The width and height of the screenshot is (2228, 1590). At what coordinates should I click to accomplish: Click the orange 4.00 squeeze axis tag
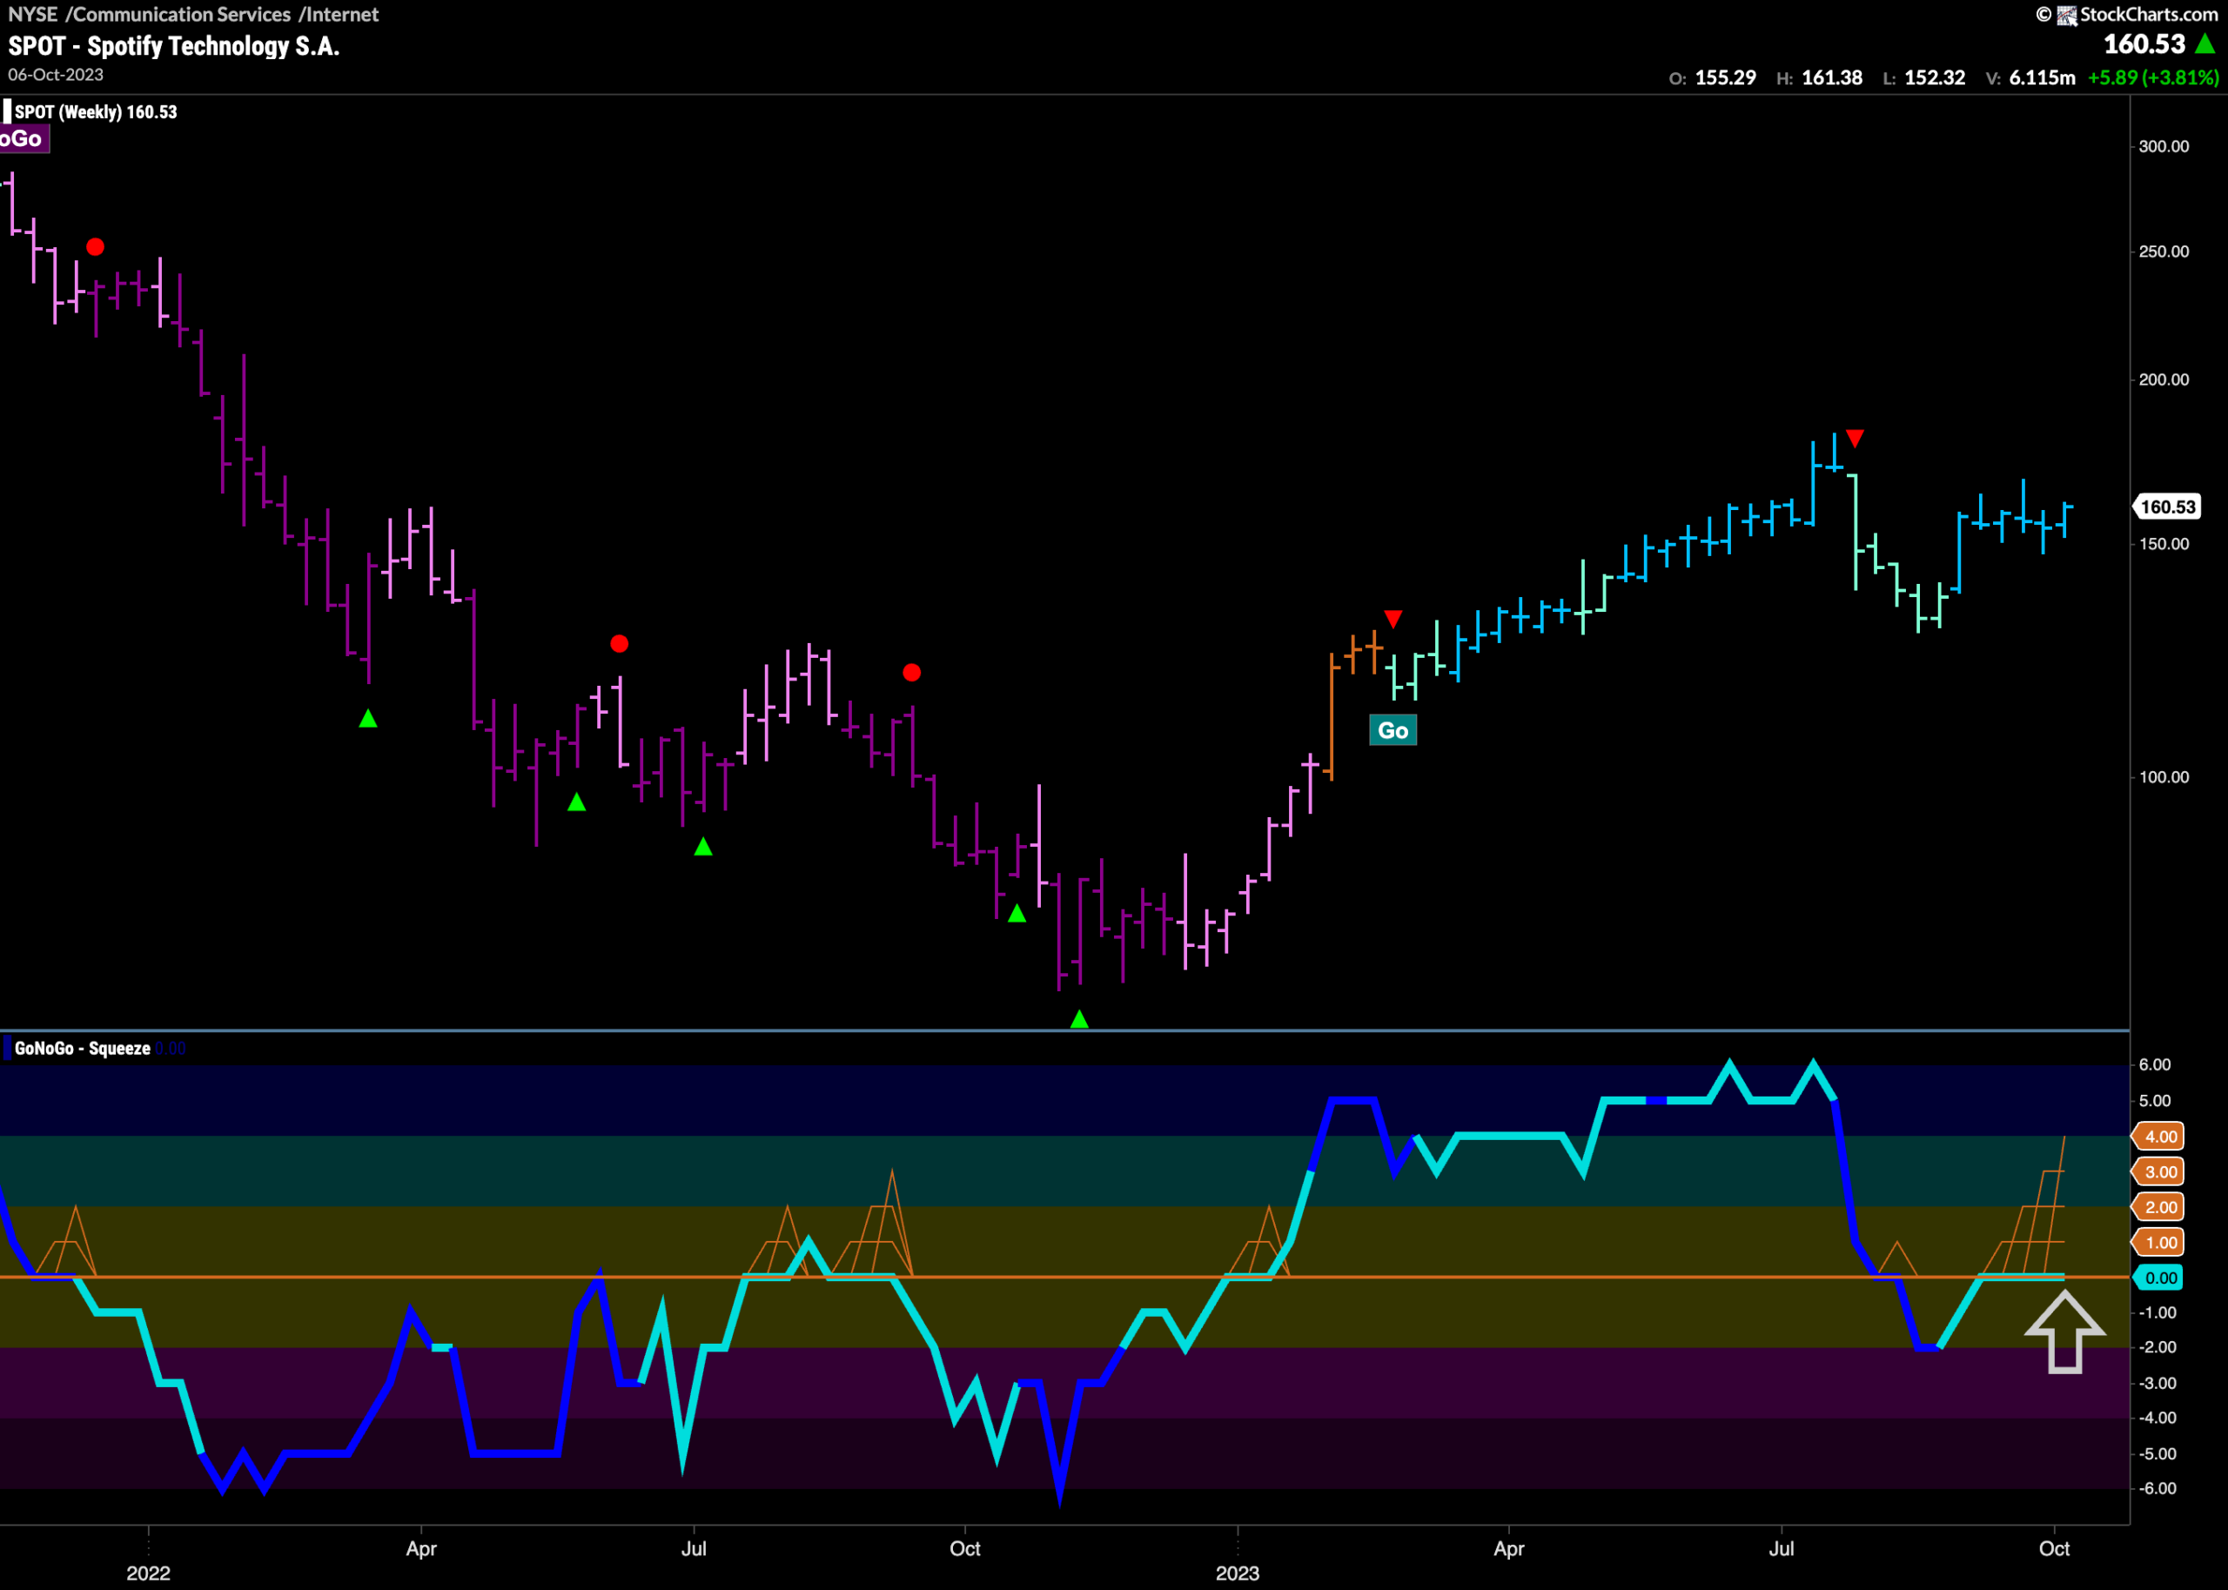click(2158, 1137)
